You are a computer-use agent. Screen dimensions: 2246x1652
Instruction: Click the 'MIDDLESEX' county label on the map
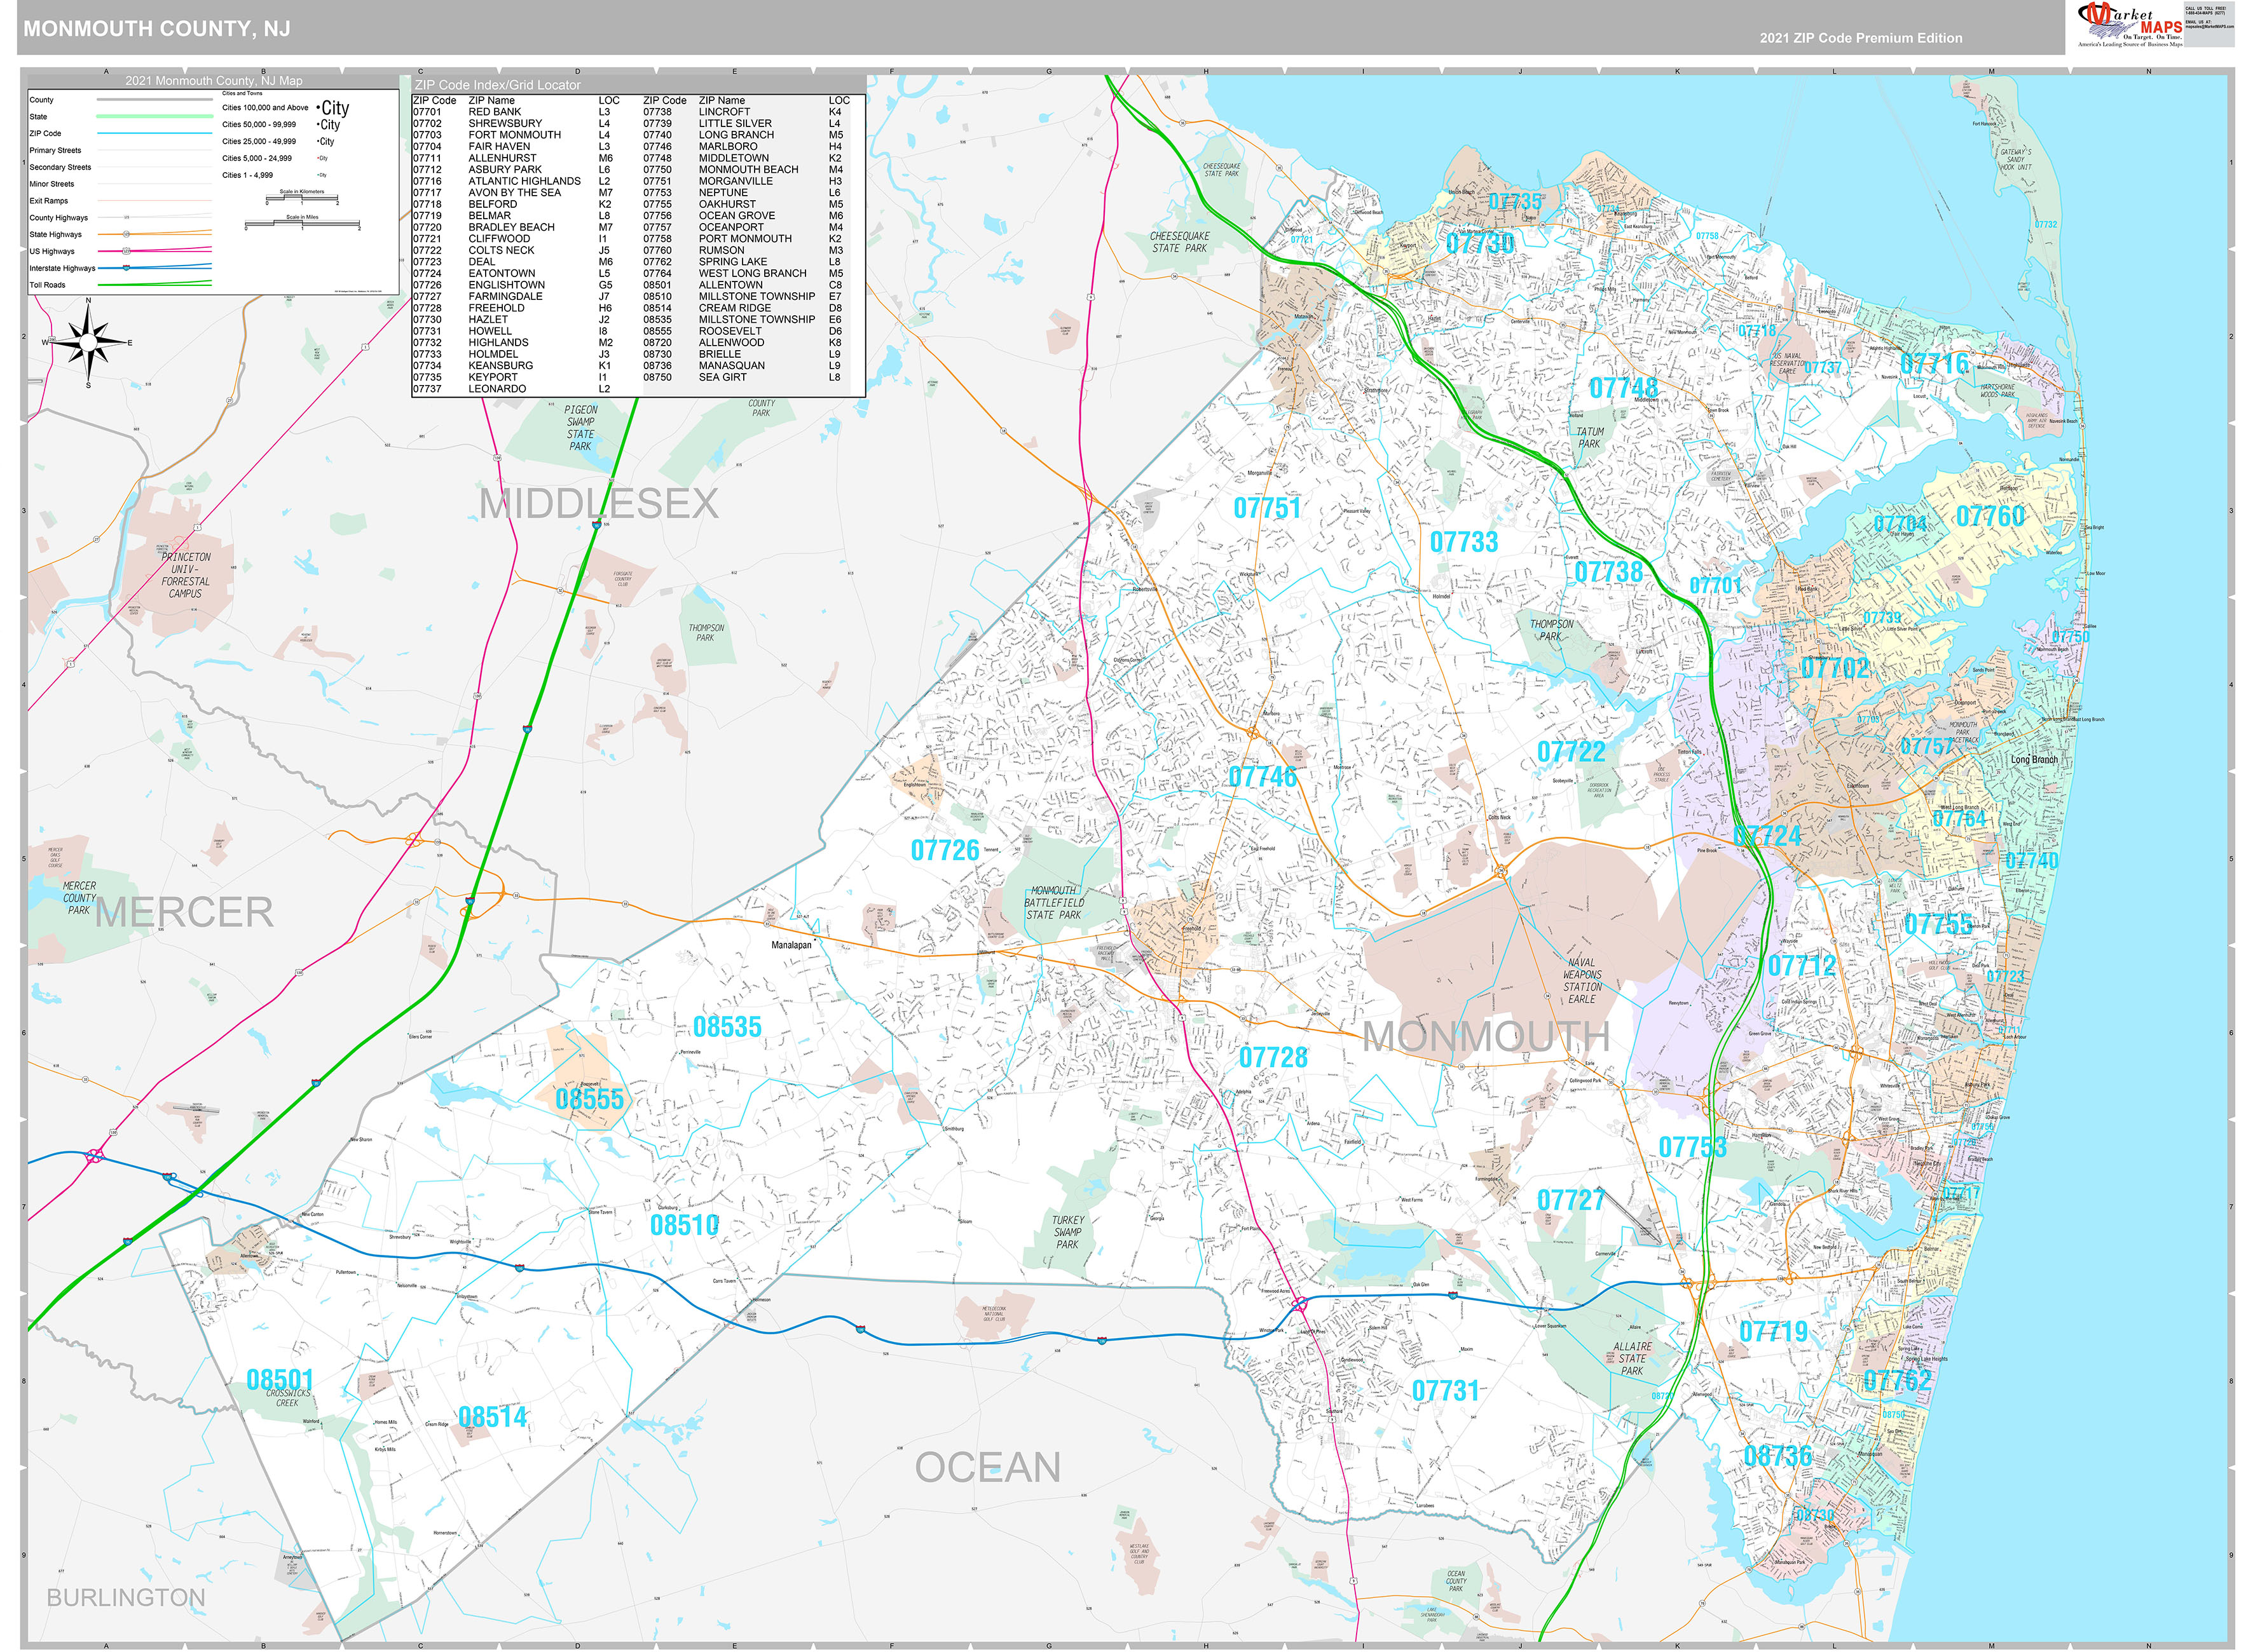point(598,504)
